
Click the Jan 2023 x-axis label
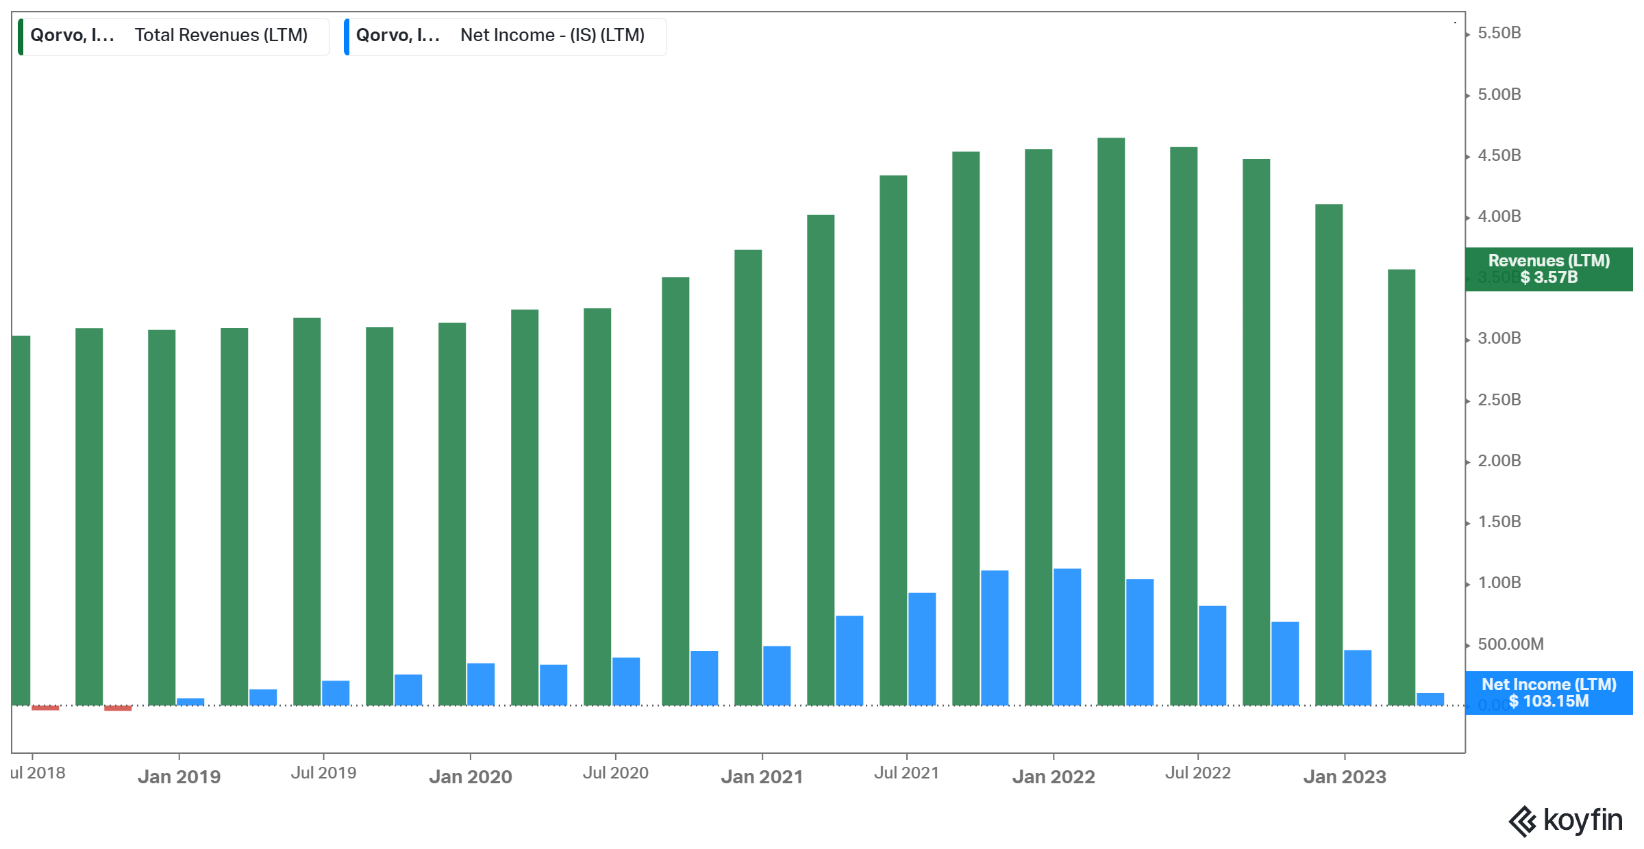[x=1344, y=777]
